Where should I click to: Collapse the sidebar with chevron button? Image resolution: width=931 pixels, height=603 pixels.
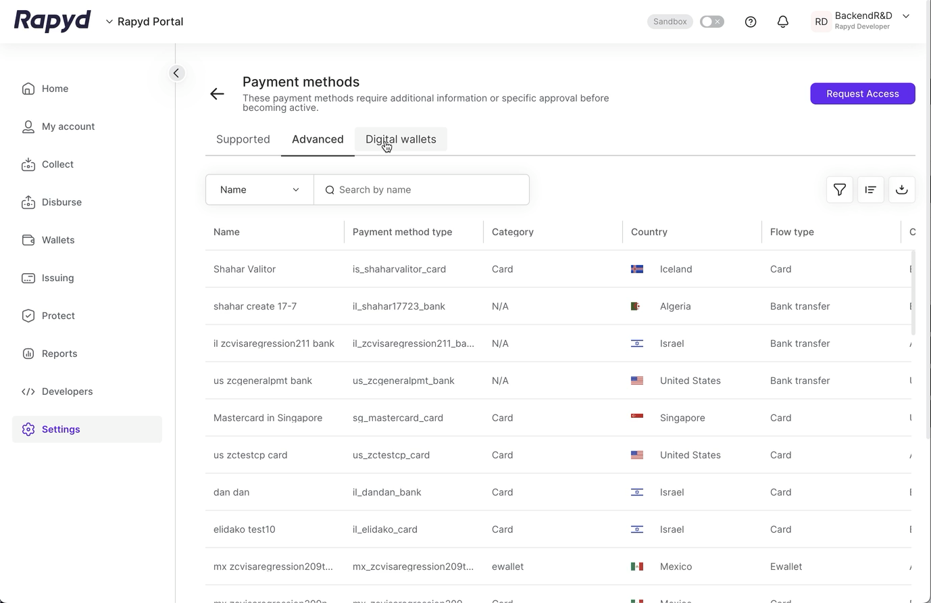pos(176,73)
